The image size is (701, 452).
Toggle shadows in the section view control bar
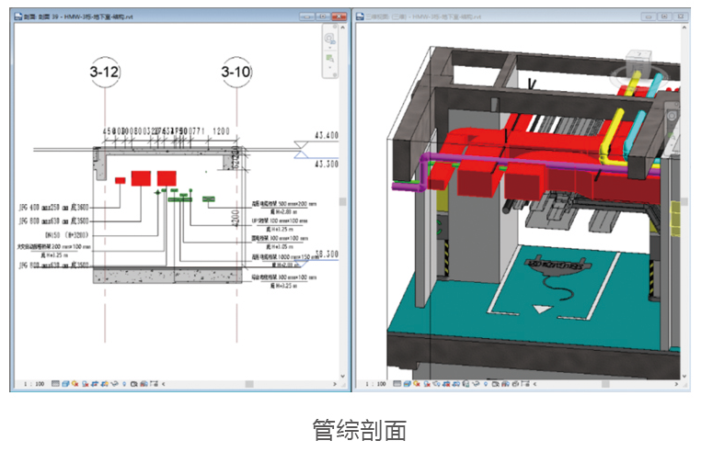point(85,384)
